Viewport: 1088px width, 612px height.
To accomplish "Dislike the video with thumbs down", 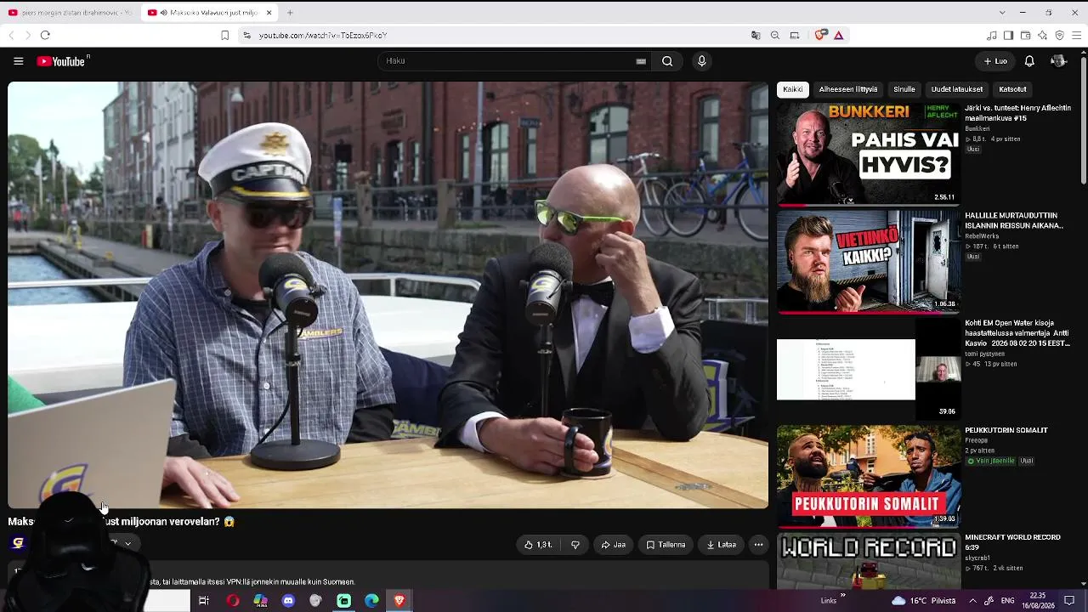I will [575, 545].
